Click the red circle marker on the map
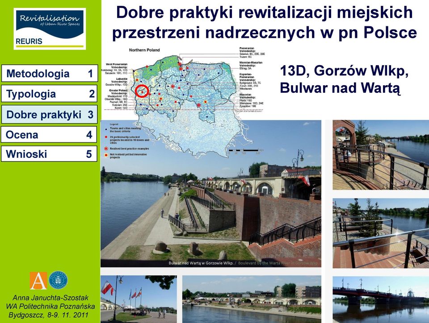The height and width of the screenshot is (323, 429). tap(142, 91)
